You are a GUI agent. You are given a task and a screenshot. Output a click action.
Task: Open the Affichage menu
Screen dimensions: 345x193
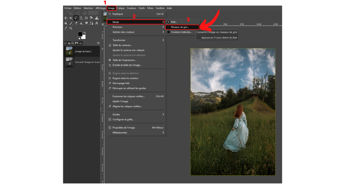[x=100, y=8]
